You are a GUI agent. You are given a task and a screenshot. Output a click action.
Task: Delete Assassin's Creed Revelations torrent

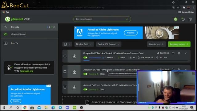point(179,69)
